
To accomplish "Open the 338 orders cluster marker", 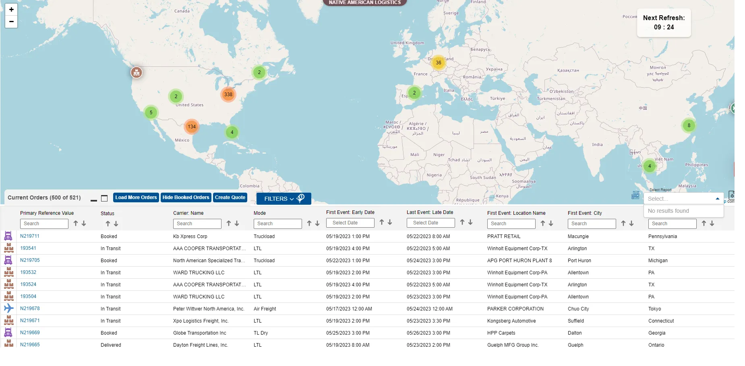I will [x=228, y=95].
